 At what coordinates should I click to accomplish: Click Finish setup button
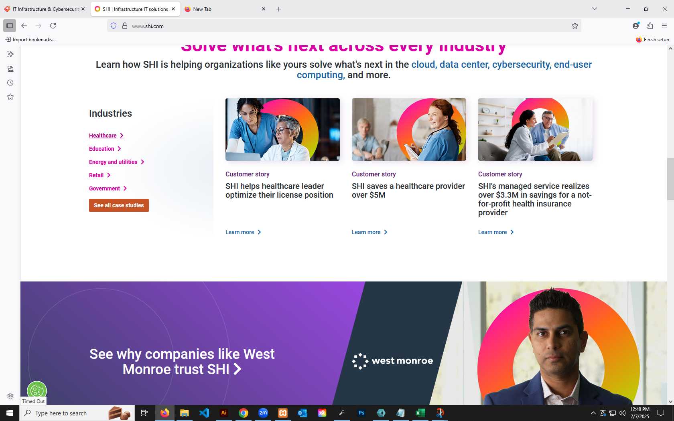652,39
